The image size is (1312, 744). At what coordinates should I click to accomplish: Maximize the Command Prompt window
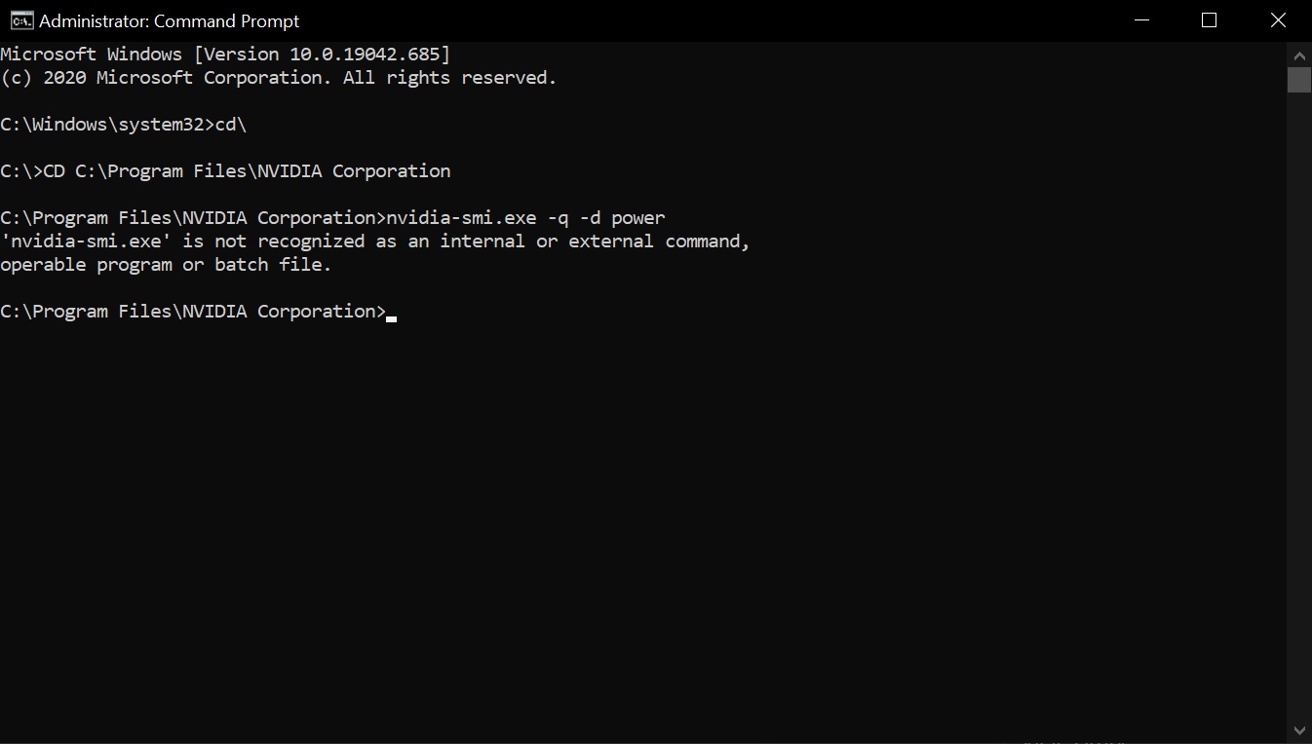[x=1210, y=20]
